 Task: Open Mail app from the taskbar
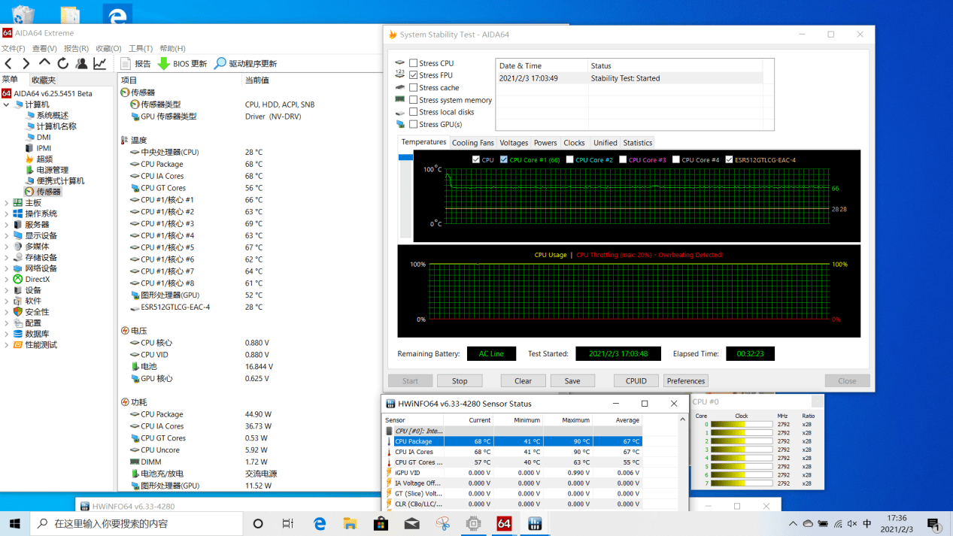[x=412, y=523]
